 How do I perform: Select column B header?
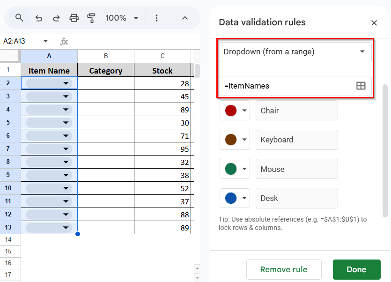point(106,56)
